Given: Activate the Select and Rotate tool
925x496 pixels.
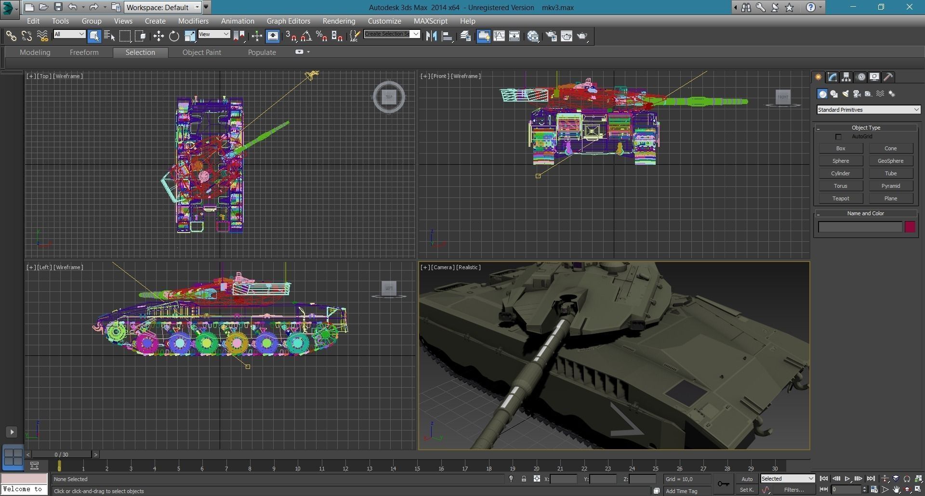Looking at the screenshot, I should click(174, 36).
